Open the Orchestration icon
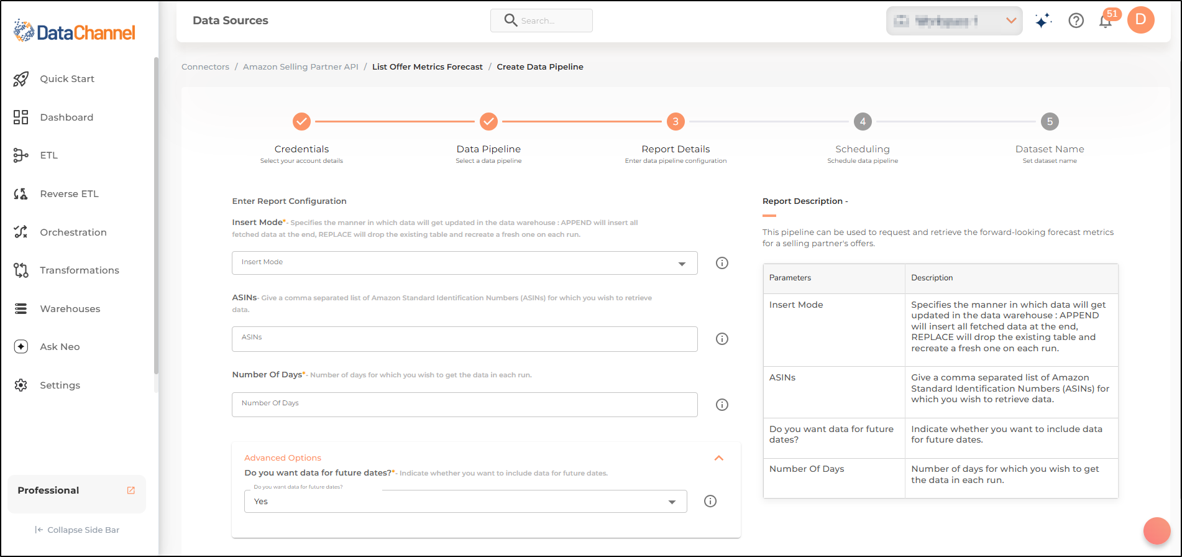Viewport: 1182px width, 557px height. [21, 232]
